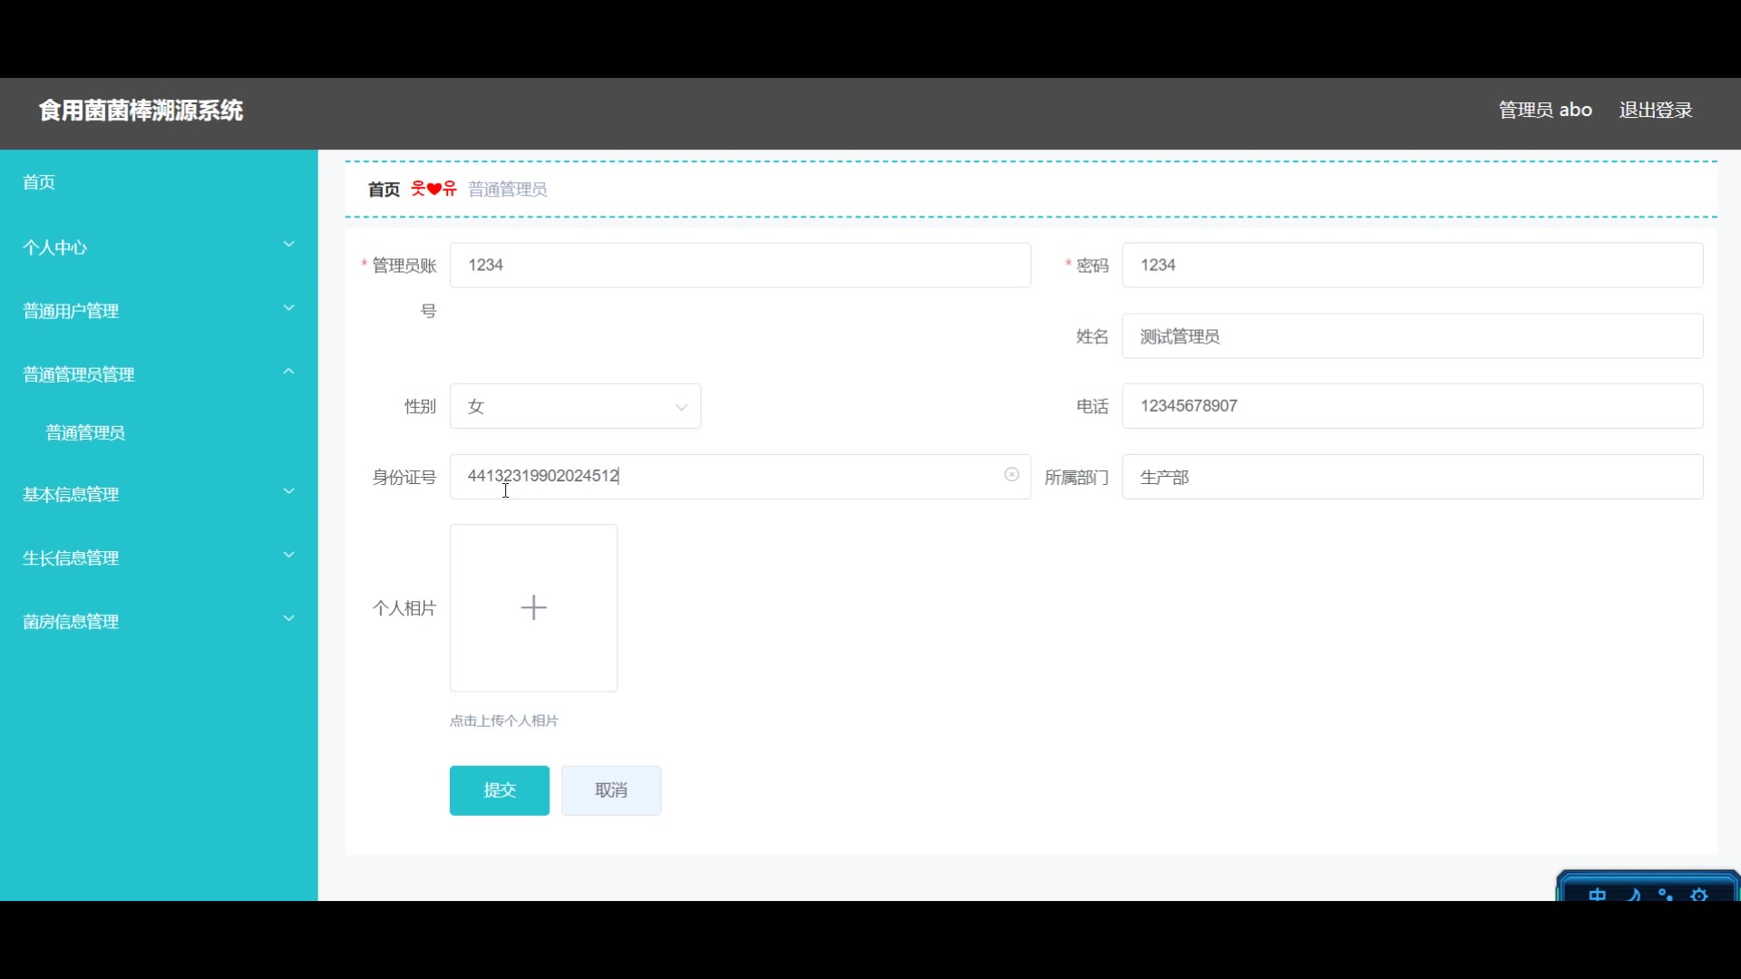Click the 提交 submit button

pos(499,790)
